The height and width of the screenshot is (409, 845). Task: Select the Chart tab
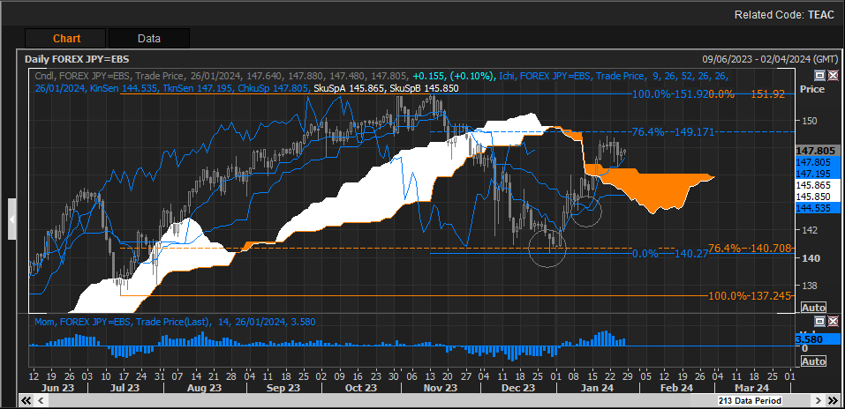tap(66, 38)
